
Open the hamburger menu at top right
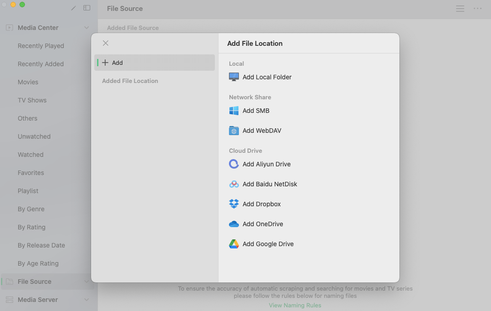click(460, 8)
